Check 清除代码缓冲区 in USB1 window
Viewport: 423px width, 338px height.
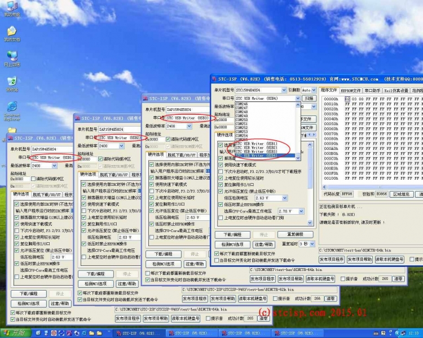pyautogui.click(x=33, y=179)
